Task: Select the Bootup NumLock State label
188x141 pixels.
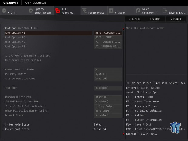Action: (19, 69)
